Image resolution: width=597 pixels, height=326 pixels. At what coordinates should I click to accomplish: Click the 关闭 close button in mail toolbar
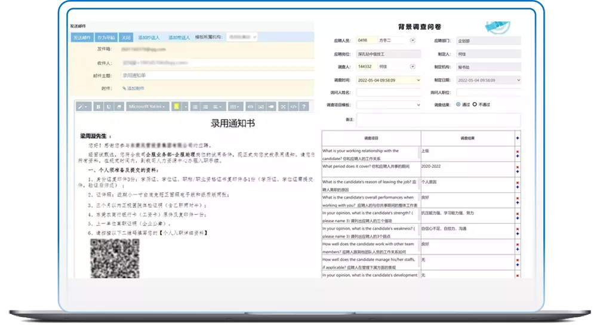click(125, 38)
